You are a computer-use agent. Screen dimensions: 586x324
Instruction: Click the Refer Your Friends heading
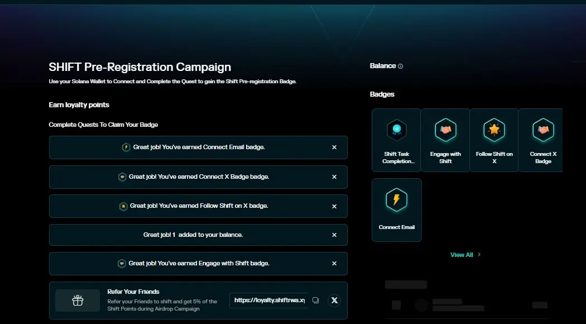133,292
